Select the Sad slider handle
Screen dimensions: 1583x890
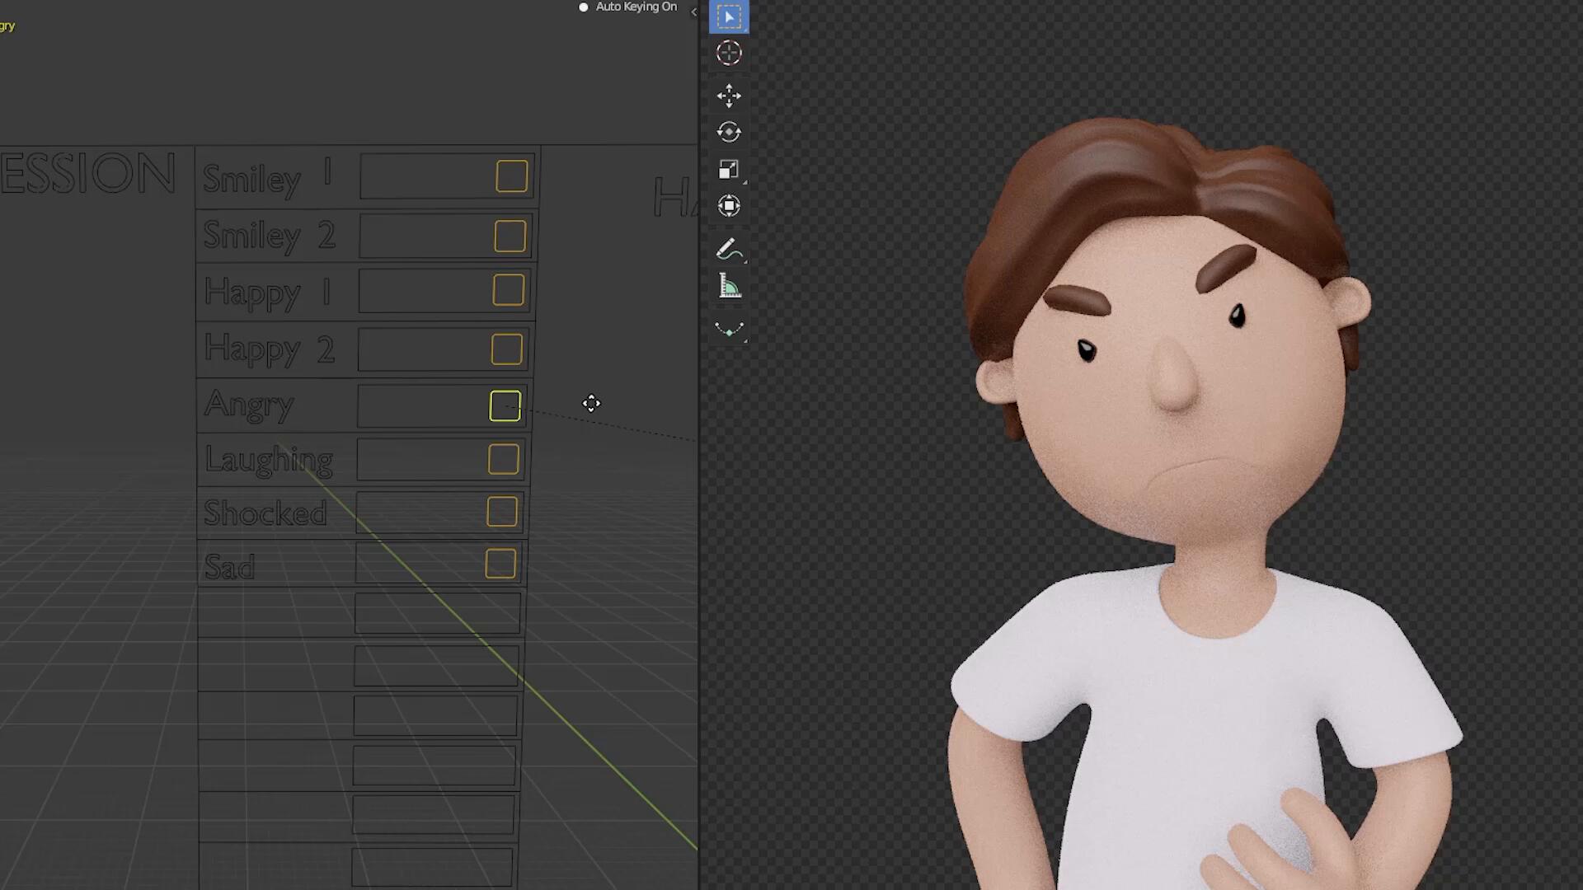[x=500, y=564]
